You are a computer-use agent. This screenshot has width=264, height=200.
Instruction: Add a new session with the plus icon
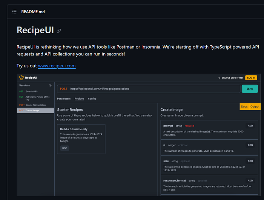[x=50, y=85]
